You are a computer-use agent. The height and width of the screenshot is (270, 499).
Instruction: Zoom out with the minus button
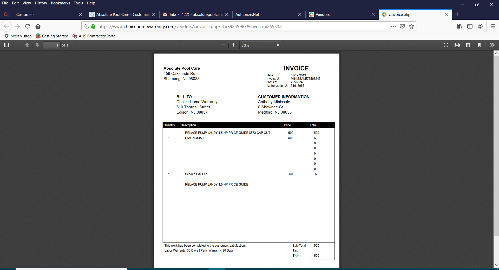pyautogui.click(x=224, y=45)
